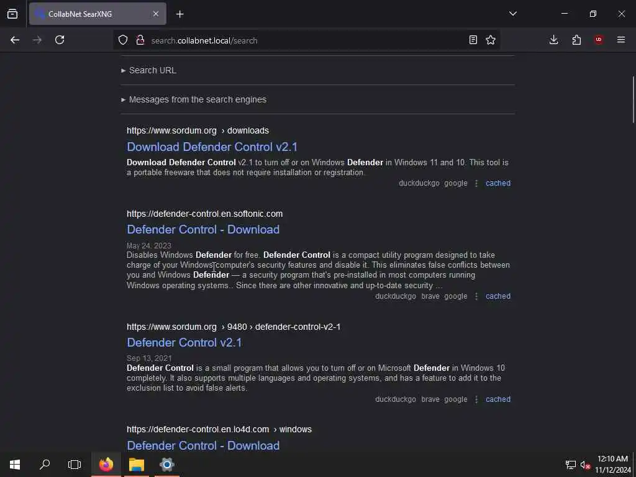Click the Firefox taskbar icon
The height and width of the screenshot is (477, 636).
106,465
